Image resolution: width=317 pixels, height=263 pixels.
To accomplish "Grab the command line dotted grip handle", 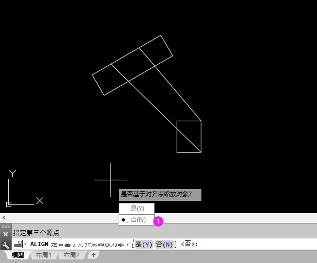I will click(6, 227).
